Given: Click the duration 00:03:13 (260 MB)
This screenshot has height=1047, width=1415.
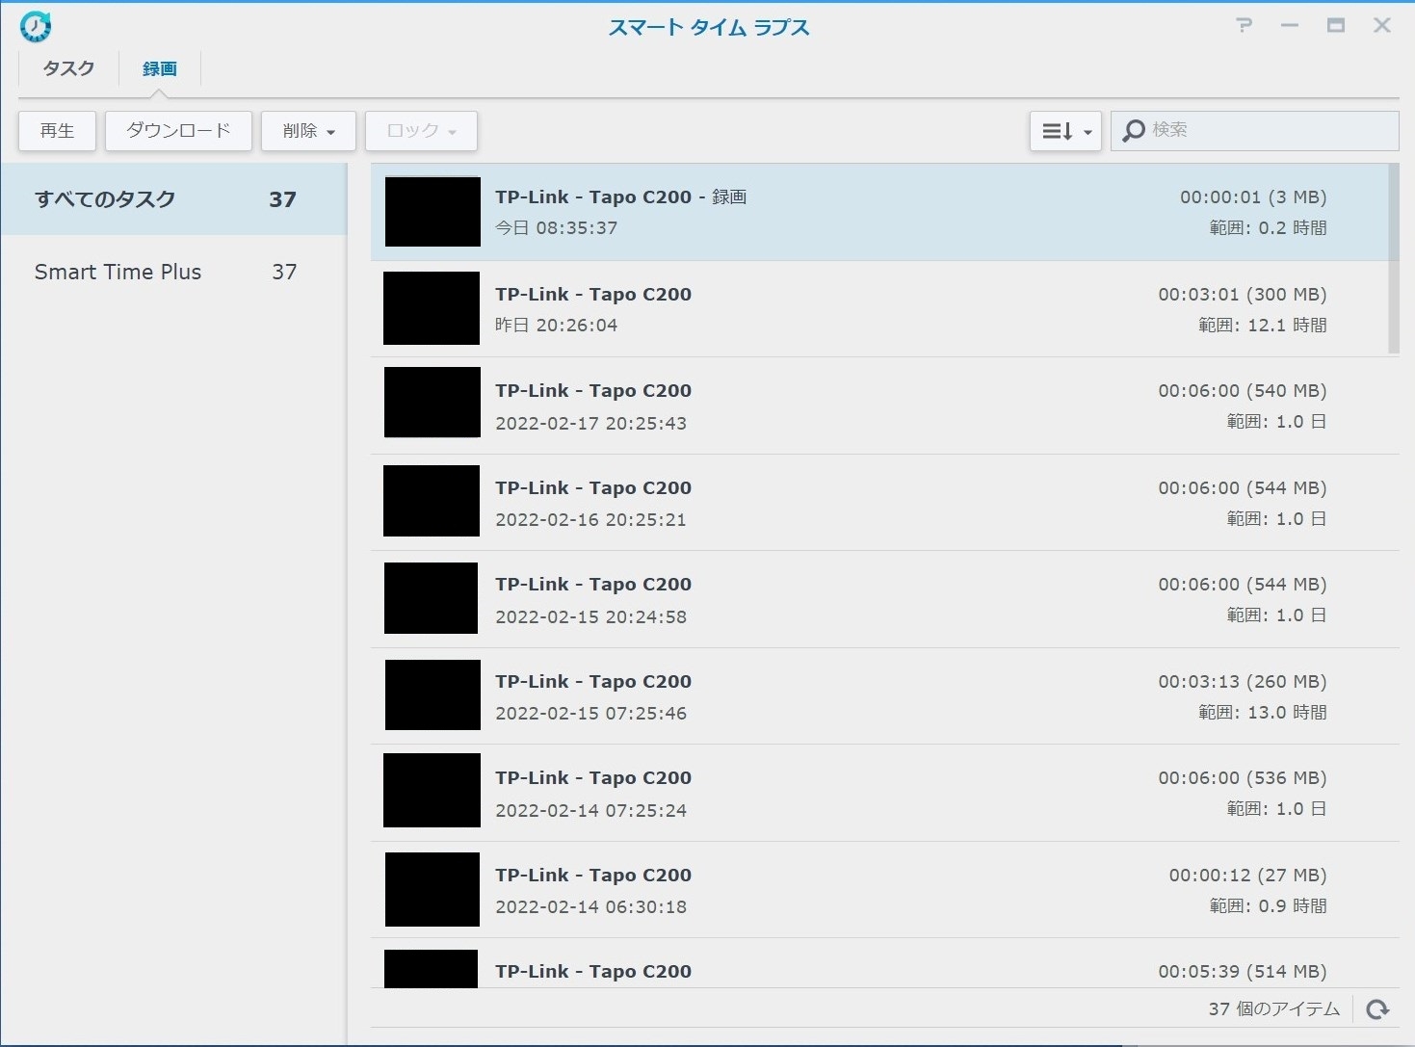Looking at the screenshot, I should (1243, 682).
